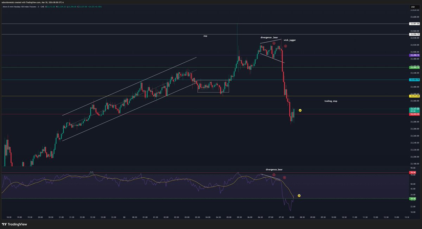Click the cyan 23,420.75 price label

(x=415, y=80)
